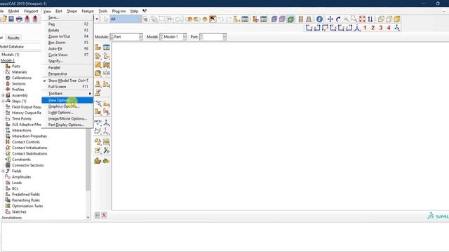The height and width of the screenshot is (252, 449).
Task: Click the perspective view icon in toolbar
Action: (309, 19)
